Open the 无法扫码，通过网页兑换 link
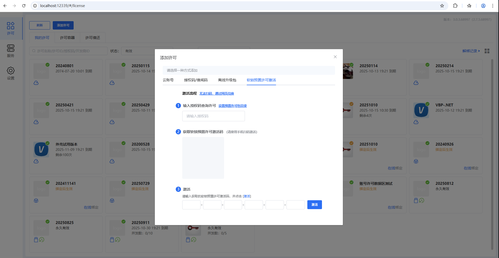The height and width of the screenshot is (258, 499). click(217, 94)
